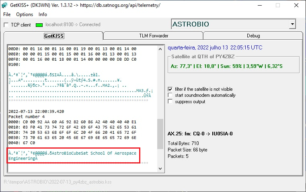Viewport: 306px width, 192px height.
Task: Click the packet log scroll up arrow
Action: [160, 49]
